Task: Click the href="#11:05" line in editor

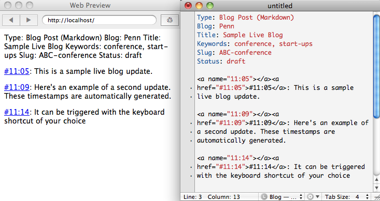Action: [275, 88]
